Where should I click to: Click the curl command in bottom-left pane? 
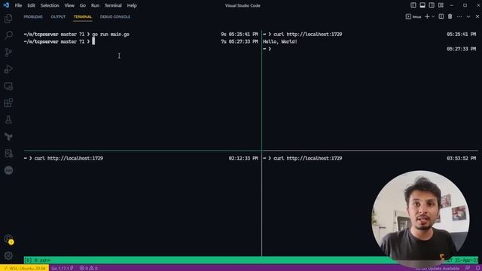(x=69, y=158)
